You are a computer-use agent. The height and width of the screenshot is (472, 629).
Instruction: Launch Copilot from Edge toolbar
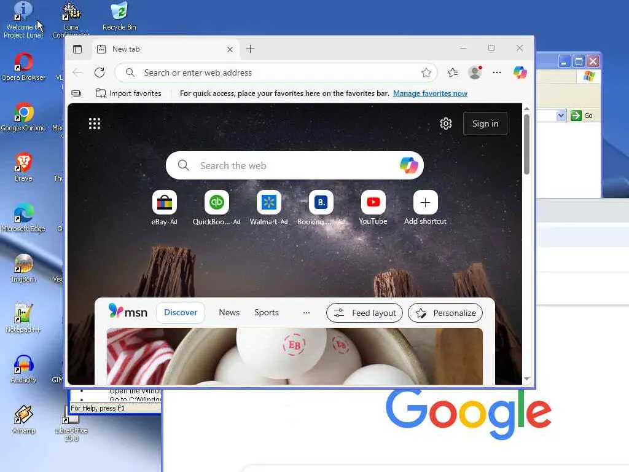click(520, 73)
